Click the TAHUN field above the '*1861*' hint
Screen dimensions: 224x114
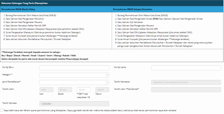(84, 90)
